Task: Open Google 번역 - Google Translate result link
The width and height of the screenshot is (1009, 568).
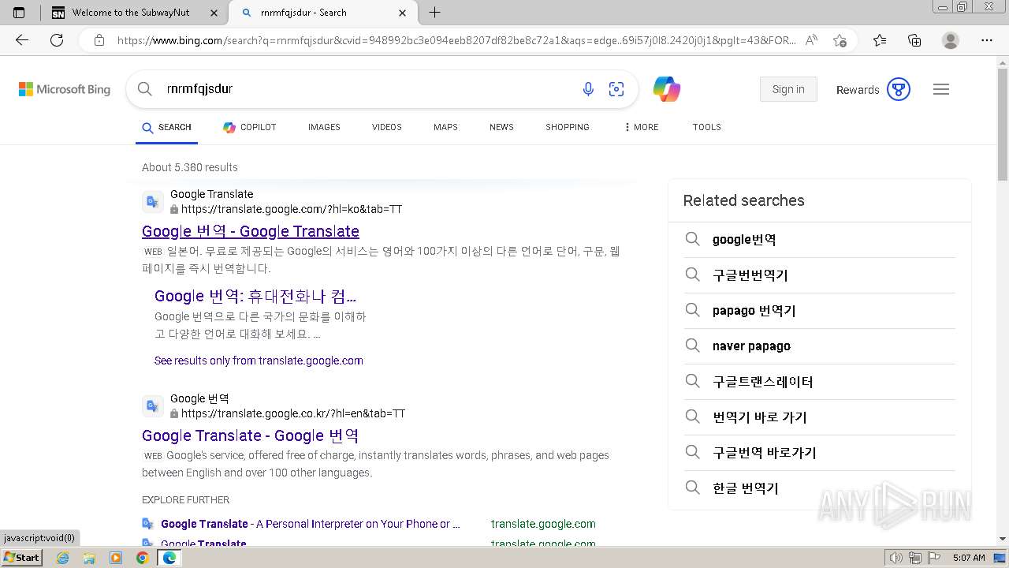Action: pyautogui.click(x=251, y=231)
